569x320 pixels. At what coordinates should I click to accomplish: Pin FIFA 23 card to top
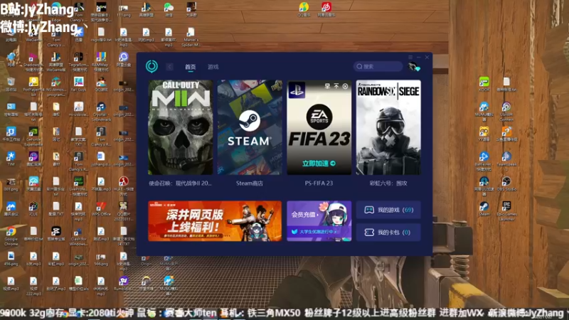pyautogui.click(x=336, y=86)
